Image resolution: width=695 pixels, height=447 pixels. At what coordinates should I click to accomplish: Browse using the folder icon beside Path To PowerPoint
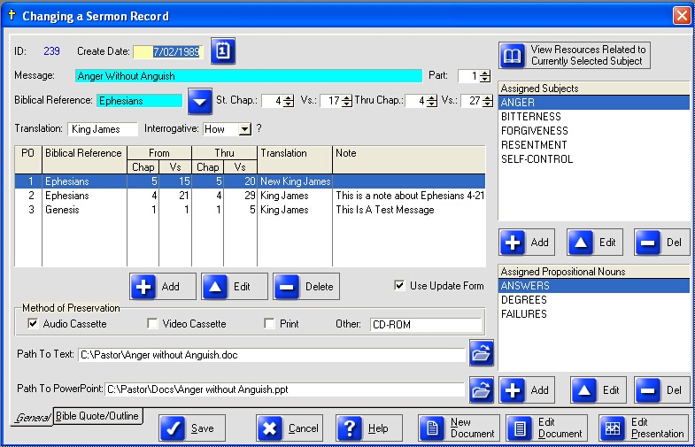click(481, 389)
